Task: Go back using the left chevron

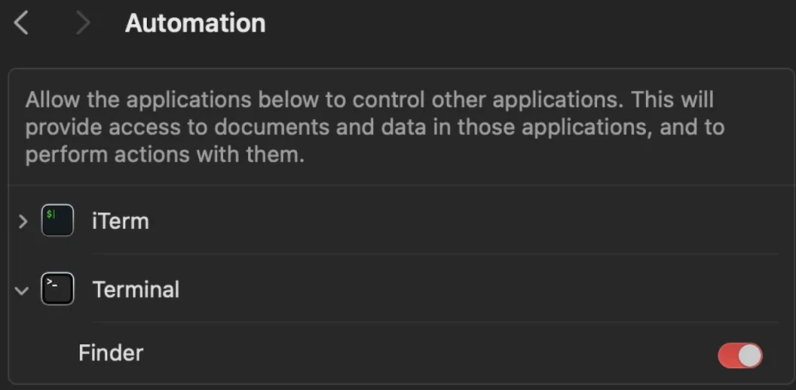Action: click(21, 23)
